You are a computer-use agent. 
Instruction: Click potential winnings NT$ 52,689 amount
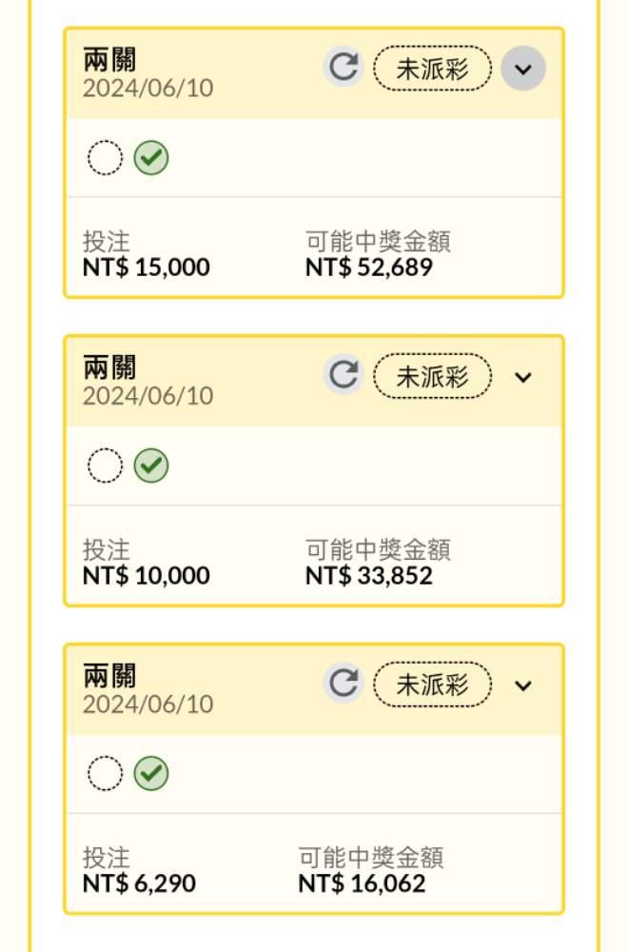click(x=368, y=268)
